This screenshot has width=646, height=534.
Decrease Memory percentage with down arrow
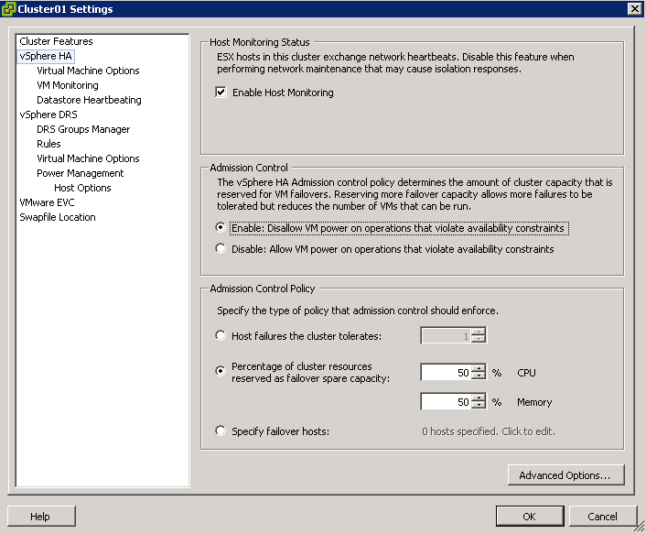click(x=479, y=406)
